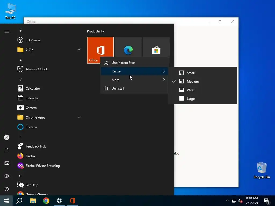Image resolution: width=275 pixels, height=206 pixels.
Task: Open Feedback Hub app
Action: [x=49, y=146]
